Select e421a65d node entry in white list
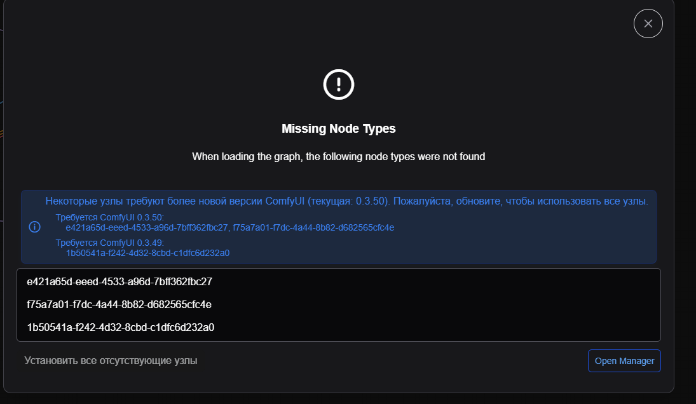The image size is (696, 404). (119, 281)
